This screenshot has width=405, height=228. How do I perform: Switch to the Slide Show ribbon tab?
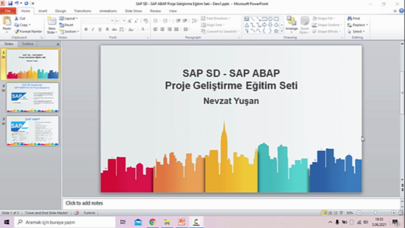(134, 11)
